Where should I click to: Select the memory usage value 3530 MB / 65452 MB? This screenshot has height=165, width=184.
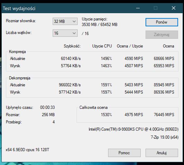(x=99, y=25)
